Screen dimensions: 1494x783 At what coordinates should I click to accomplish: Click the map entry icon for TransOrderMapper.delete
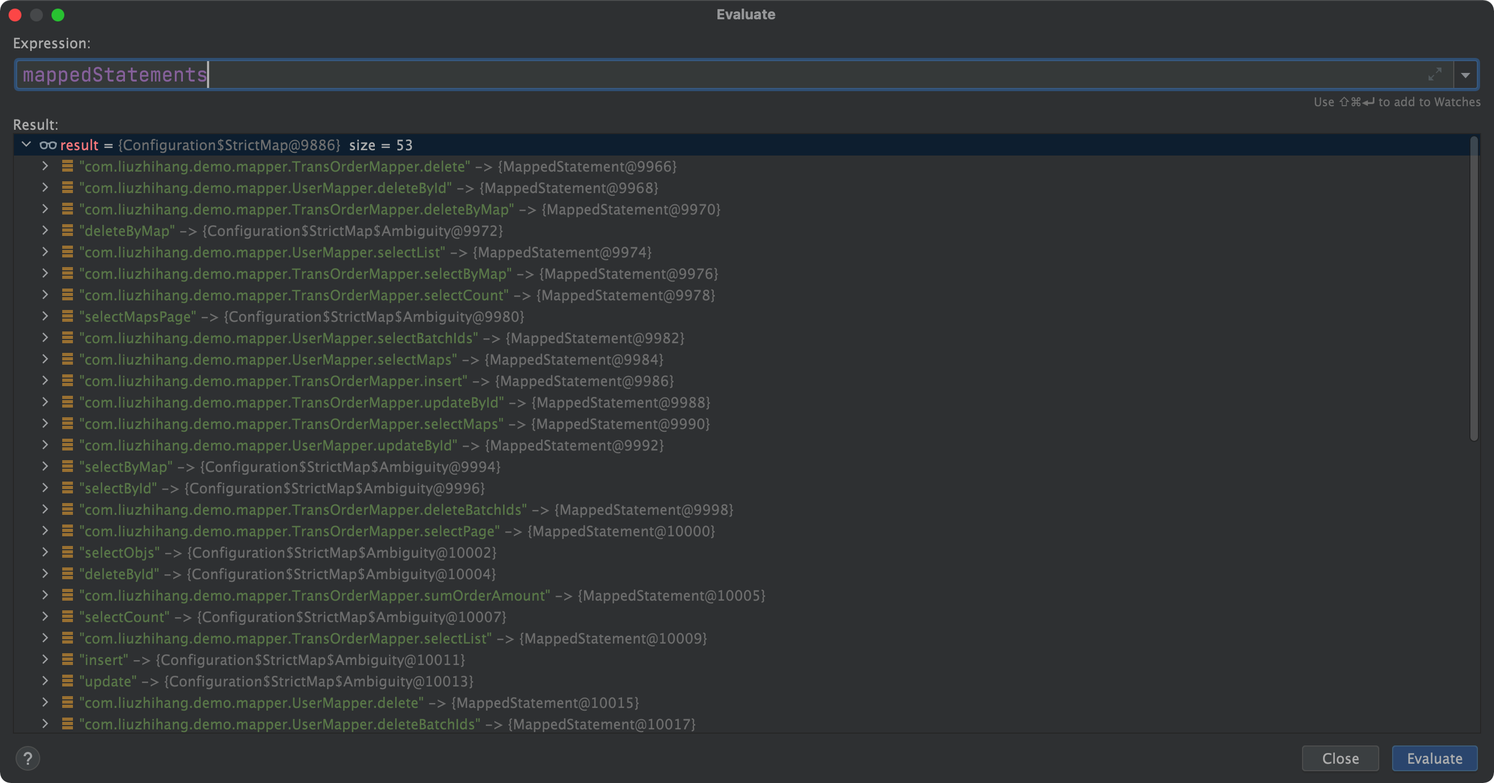(67, 166)
